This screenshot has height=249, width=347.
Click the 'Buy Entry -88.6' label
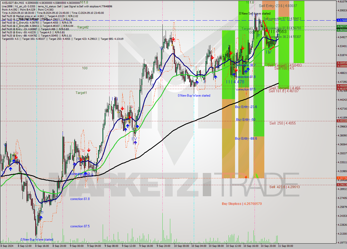click(246, 138)
